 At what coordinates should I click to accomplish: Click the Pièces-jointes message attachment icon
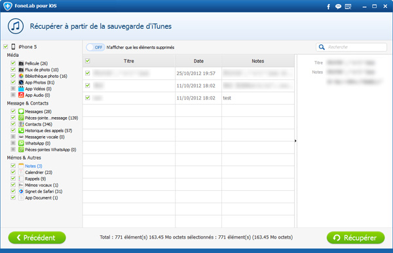point(21,118)
